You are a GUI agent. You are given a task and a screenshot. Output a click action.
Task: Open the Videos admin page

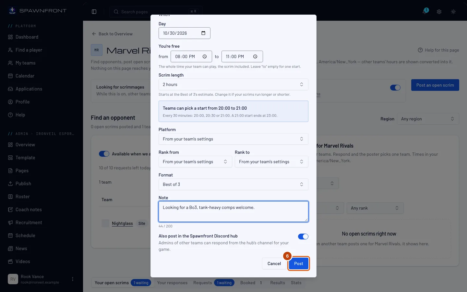[x=42, y=262]
